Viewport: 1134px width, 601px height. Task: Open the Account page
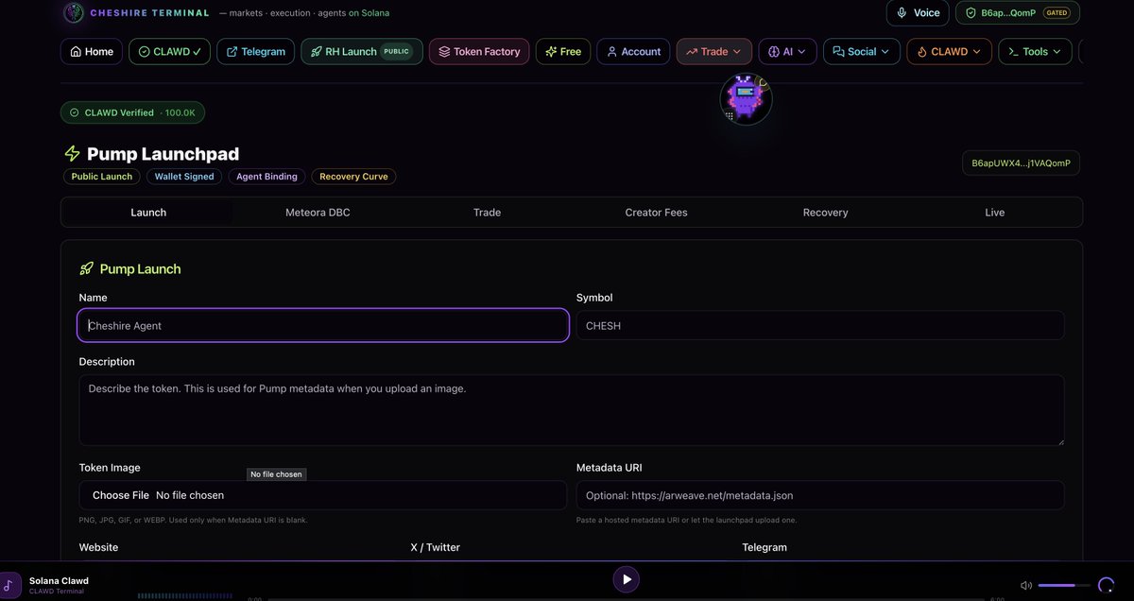pos(633,52)
